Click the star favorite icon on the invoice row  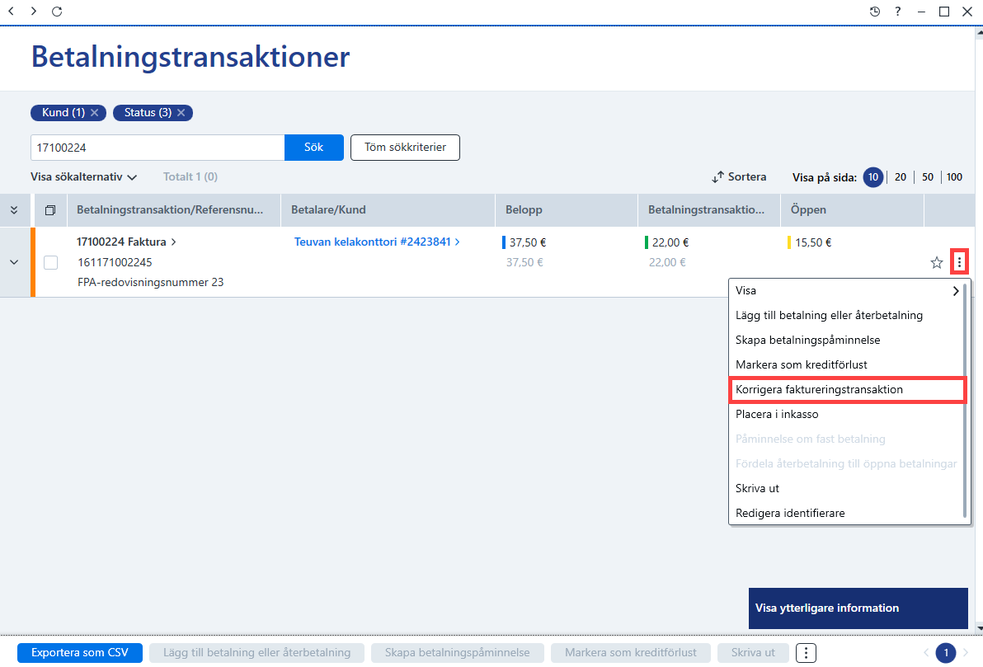[937, 263]
